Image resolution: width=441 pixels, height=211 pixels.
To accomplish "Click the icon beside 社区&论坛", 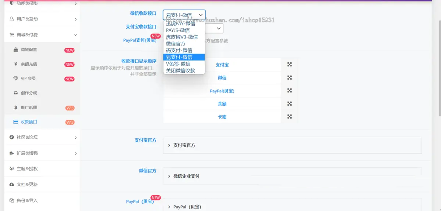I will click(12, 137).
